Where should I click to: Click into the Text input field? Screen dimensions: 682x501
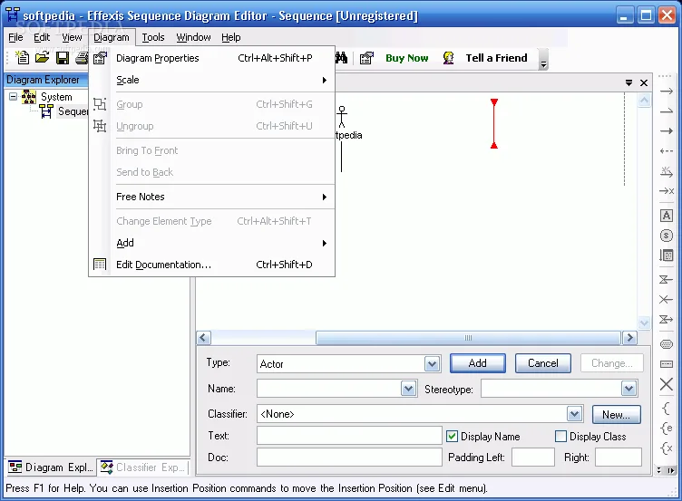click(349, 436)
